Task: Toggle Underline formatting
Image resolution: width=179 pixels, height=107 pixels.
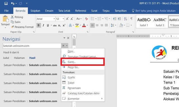Action: [48, 25]
